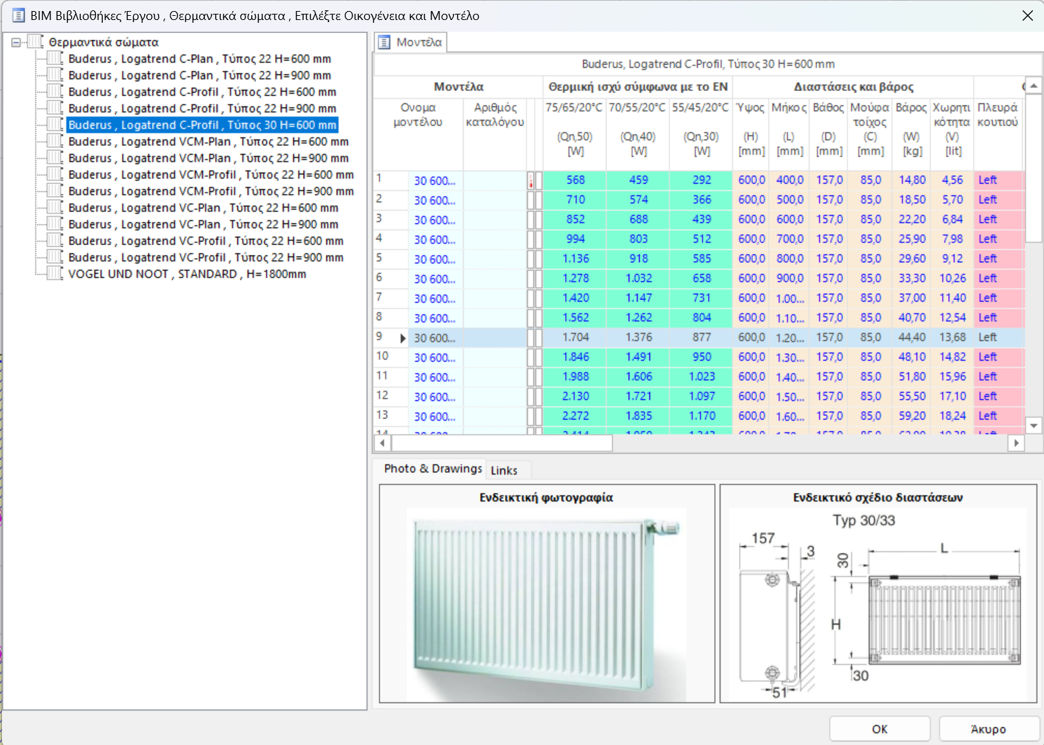Click the 439 value in row 3
The image size is (1044, 745).
(702, 219)
